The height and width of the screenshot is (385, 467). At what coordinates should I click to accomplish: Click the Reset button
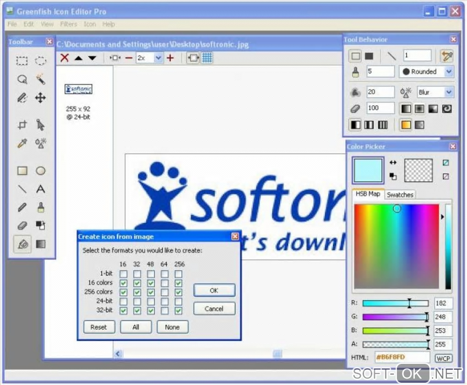click(98, 327)
